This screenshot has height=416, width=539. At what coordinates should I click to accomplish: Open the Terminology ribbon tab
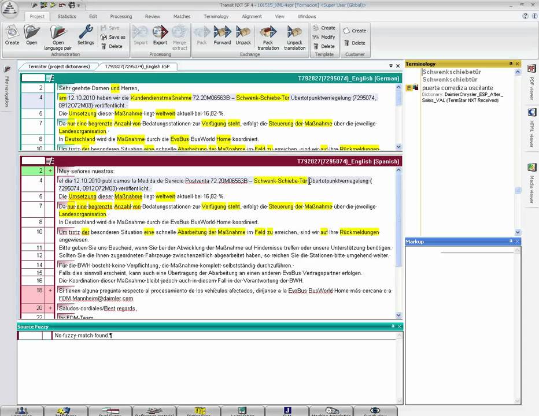point(216,16)
